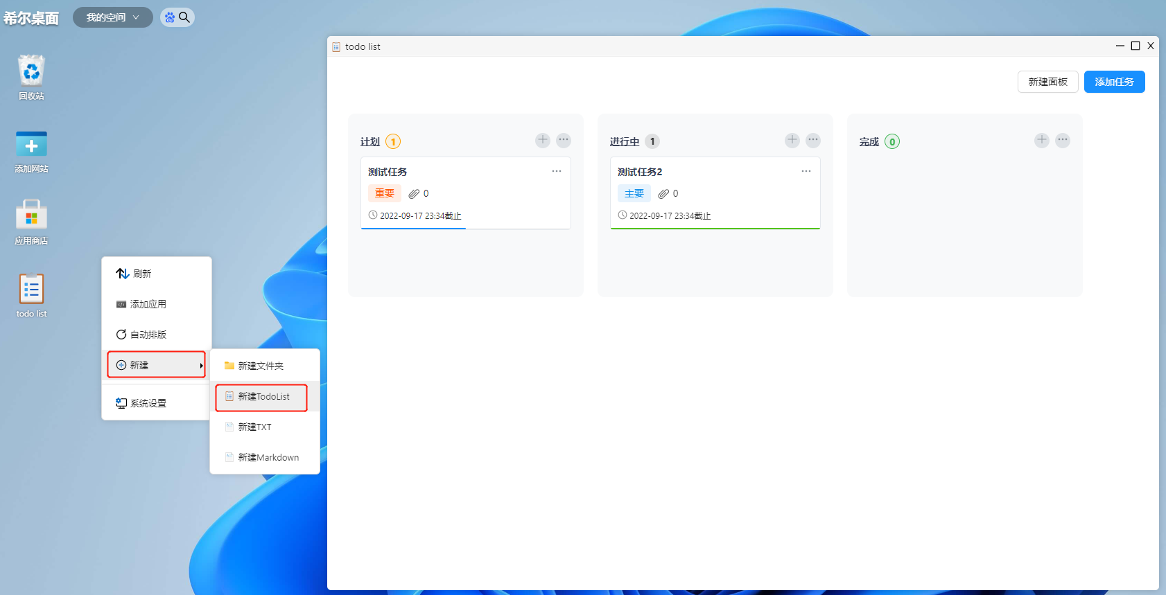Add a task to 计划 panel with plus icon

point(543,141)
